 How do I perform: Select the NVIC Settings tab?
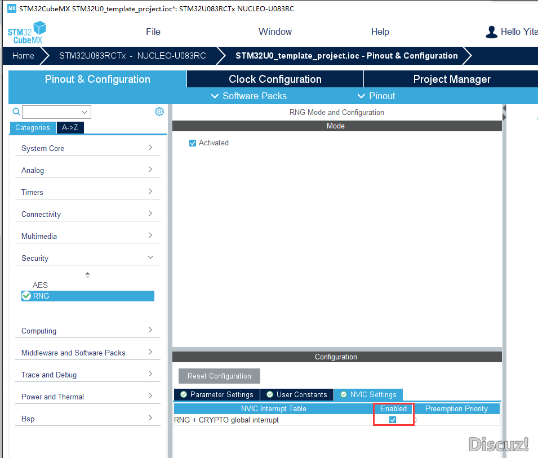coord(368,394)
